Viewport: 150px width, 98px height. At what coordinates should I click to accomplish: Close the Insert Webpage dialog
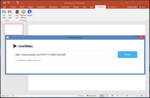point(141,37)
